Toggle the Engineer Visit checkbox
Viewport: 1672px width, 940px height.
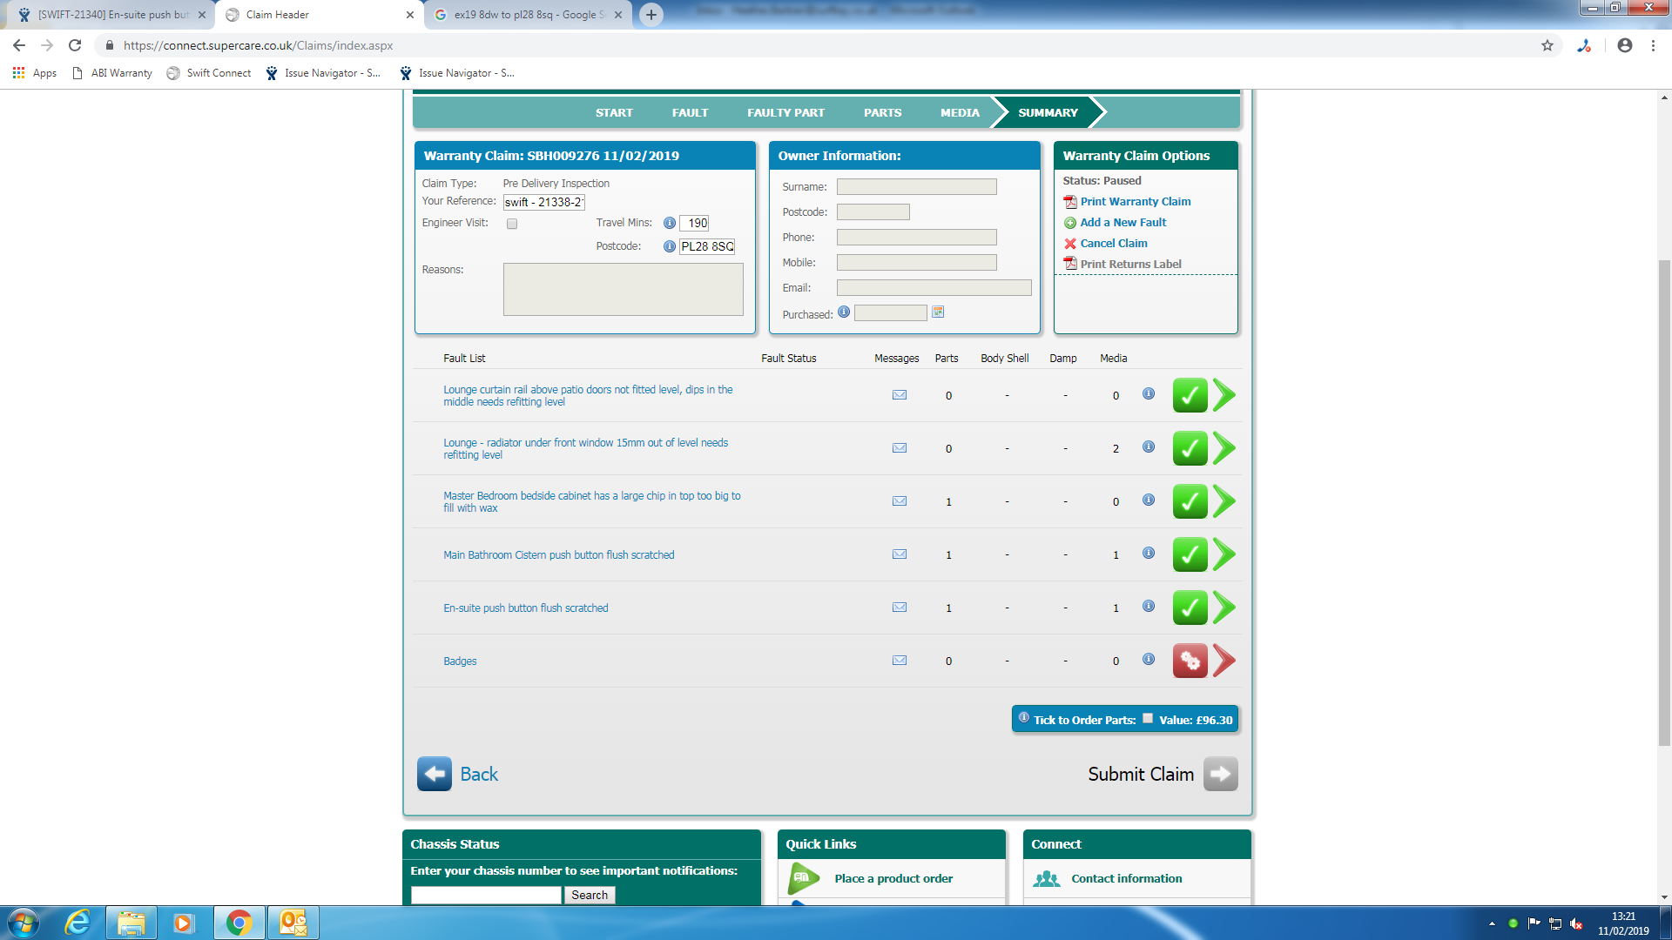512,224
